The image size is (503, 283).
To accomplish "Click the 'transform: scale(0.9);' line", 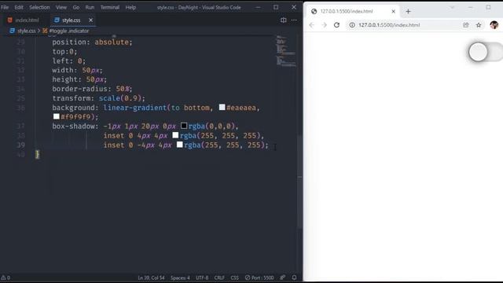I will tap(98, 98).
